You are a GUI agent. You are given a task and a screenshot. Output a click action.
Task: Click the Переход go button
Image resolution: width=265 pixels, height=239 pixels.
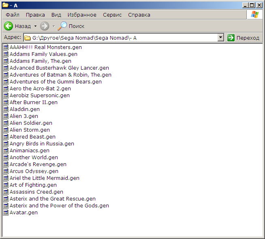click(x=243, y=38)
